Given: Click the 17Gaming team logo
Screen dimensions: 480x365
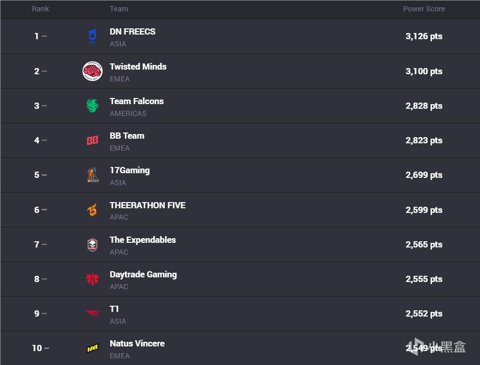Looking at the screenshot, I should tap(92, 175).
